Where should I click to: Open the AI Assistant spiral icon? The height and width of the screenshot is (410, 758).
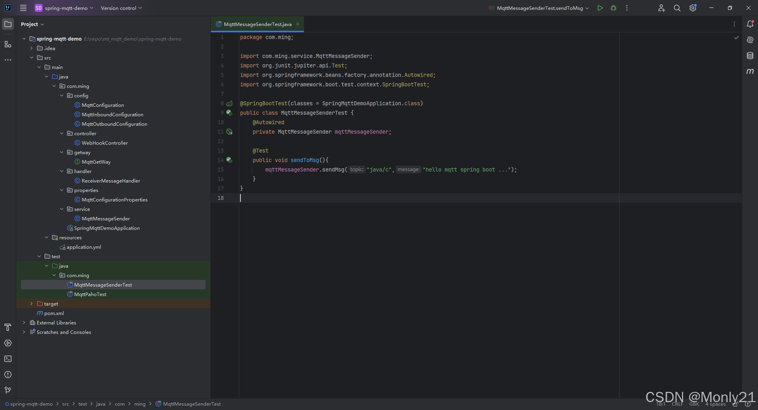click(750, 40)
